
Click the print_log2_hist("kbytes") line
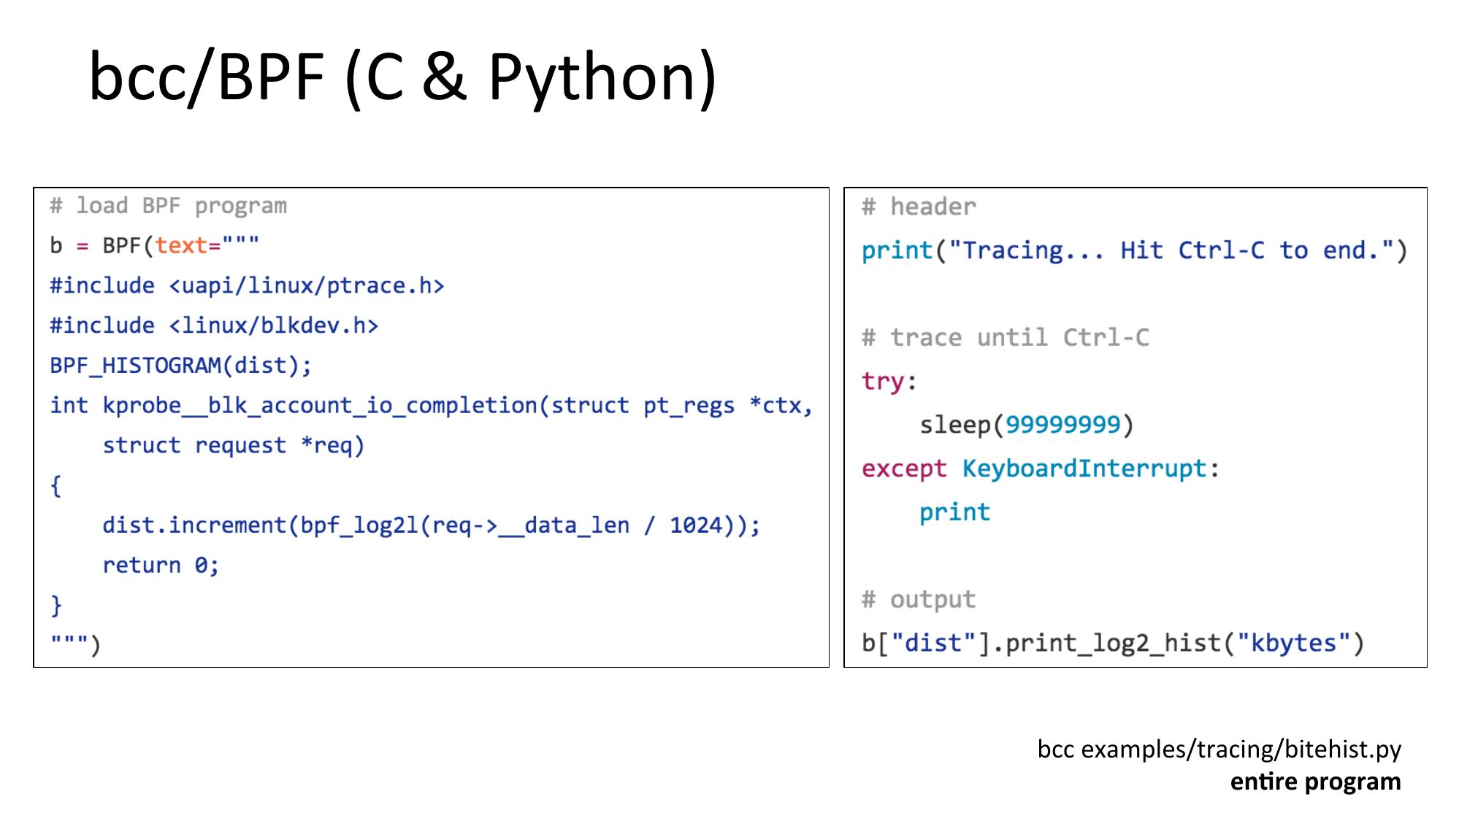(x=1112, y=644)
